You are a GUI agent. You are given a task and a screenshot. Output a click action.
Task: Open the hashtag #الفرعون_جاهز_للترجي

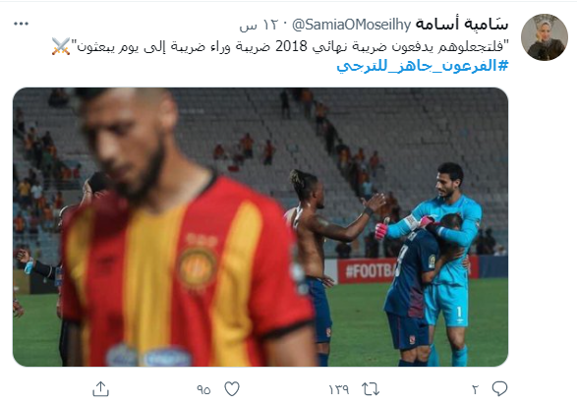[x=423, y=66]
